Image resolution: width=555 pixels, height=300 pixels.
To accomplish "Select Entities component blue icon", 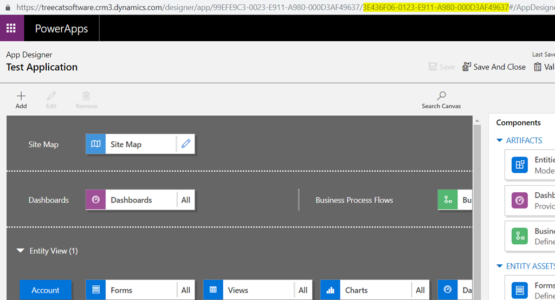I will (520, 165).
